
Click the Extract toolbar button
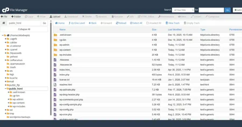(x=196, y=16)
